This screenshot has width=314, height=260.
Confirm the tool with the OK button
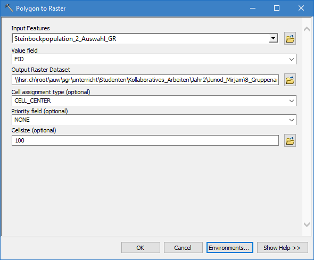click(141, 248)
